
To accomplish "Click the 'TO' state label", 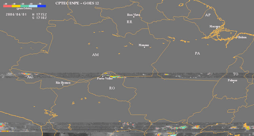I will point(236,74).
